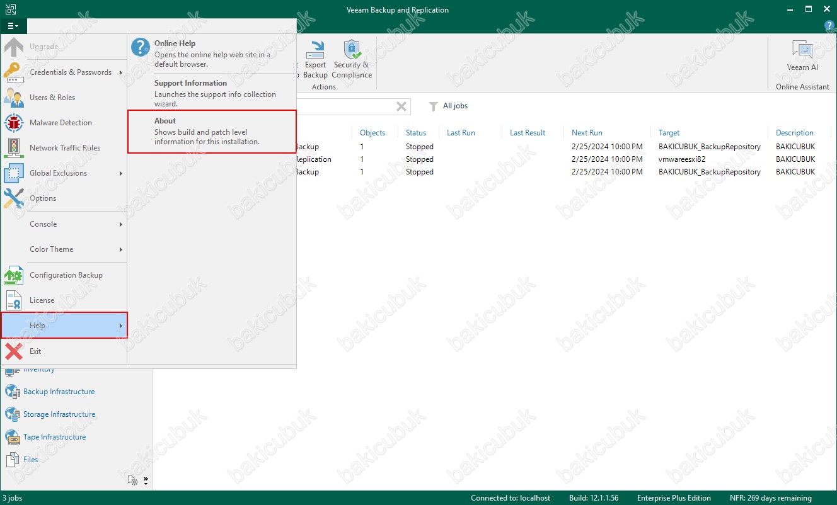Click the Users & Roles people icon
This screenshot has width=837, height=505.
(x=14, y=97)
